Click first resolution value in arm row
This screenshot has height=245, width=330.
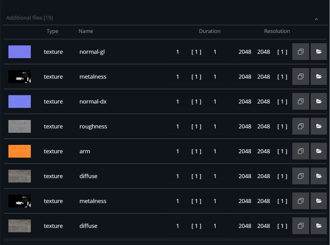click(x=245, y=151)
